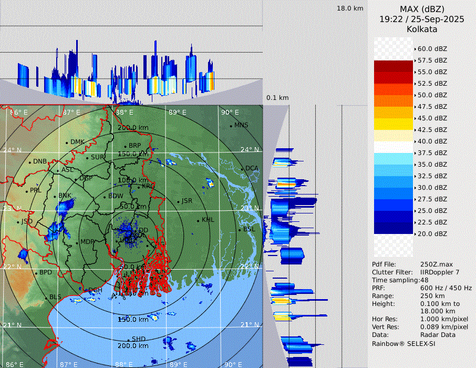Click the Rainbow SELEX-SI text
This screenshot has width=476, height=368.
coord(403,343)
